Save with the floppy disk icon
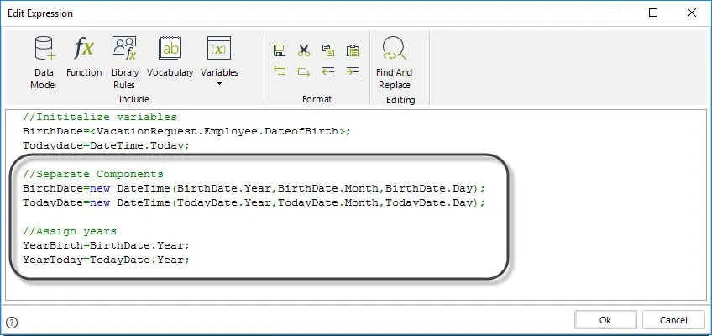This screenshot has height=336, width=712. pyautogui.click(x=280, y=50)
